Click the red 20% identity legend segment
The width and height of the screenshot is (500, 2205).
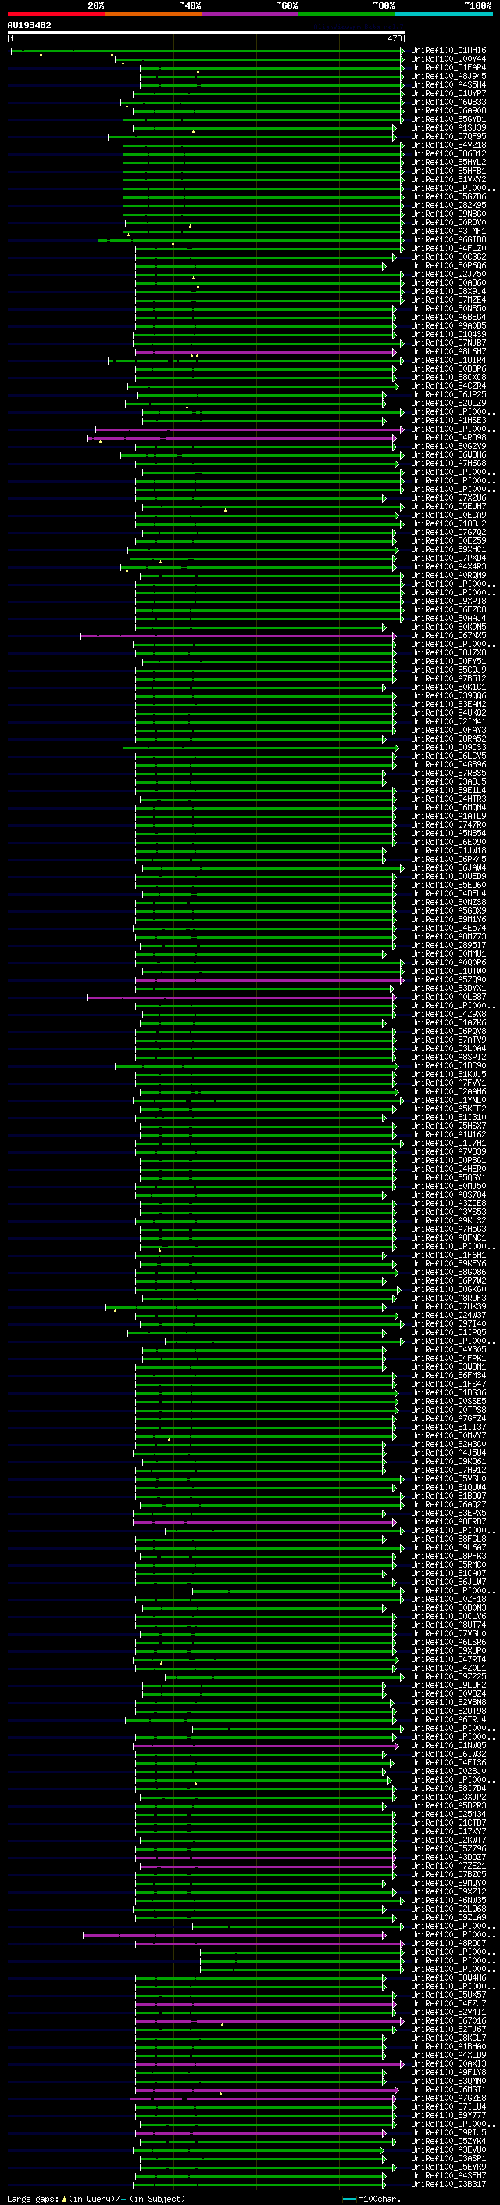(55, 14)
